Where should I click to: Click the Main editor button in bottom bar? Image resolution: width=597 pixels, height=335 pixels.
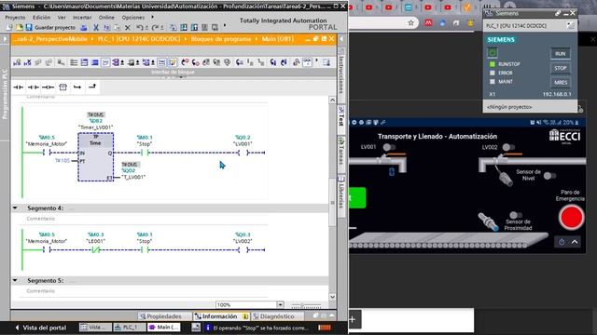(x=164, y=327)
